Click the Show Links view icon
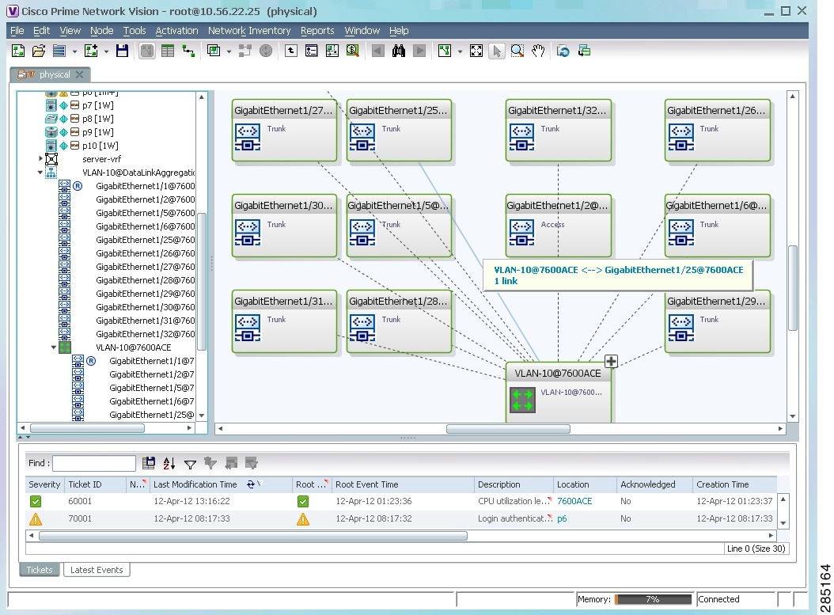This screenshot has width=834, height=615. [x=188, y=51]
